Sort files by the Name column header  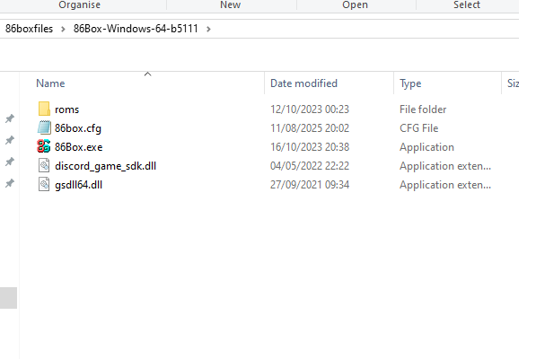(50, 83)
